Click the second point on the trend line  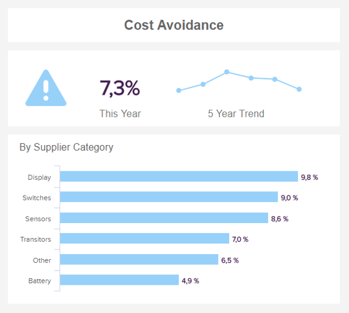pos(203,84)
